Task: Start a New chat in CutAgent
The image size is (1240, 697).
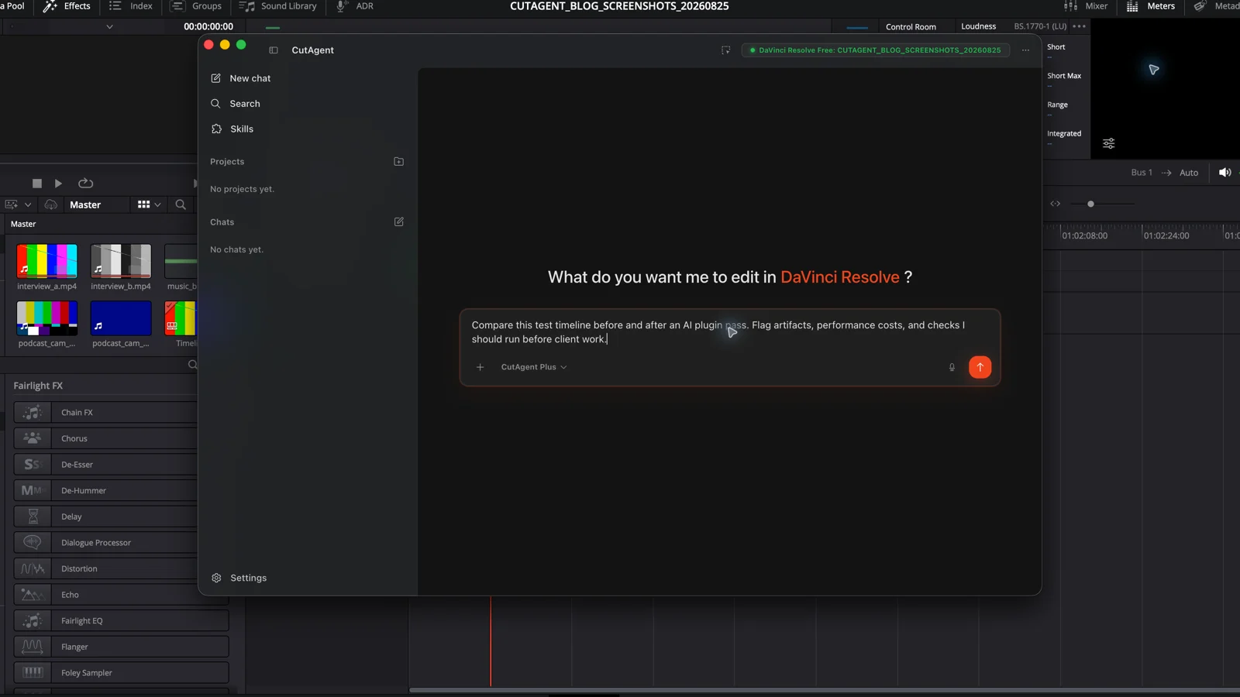Action: pos(240,78)
